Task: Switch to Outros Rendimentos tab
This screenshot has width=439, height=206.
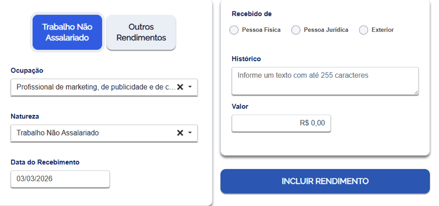Action: point(141,32)
